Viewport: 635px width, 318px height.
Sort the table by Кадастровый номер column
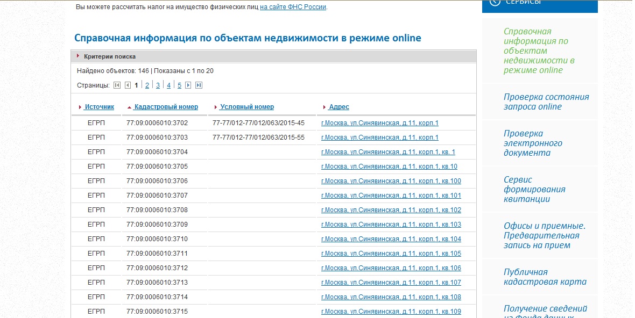coord(166,107)
